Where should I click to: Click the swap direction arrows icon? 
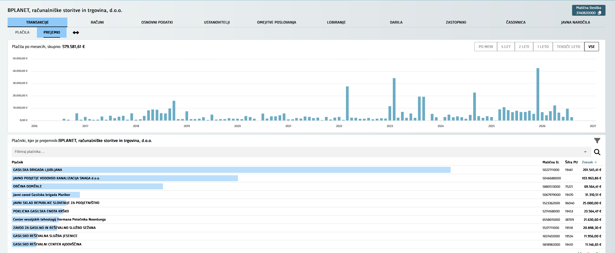point(76,33)
